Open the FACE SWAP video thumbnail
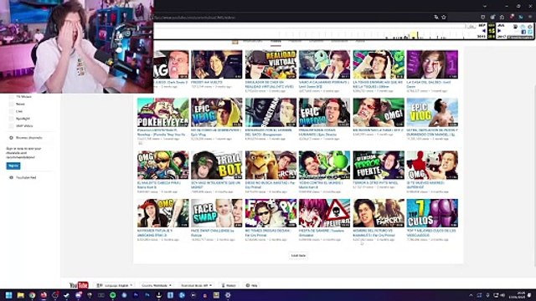The image size is (536, 301). [x=217, y=213]
